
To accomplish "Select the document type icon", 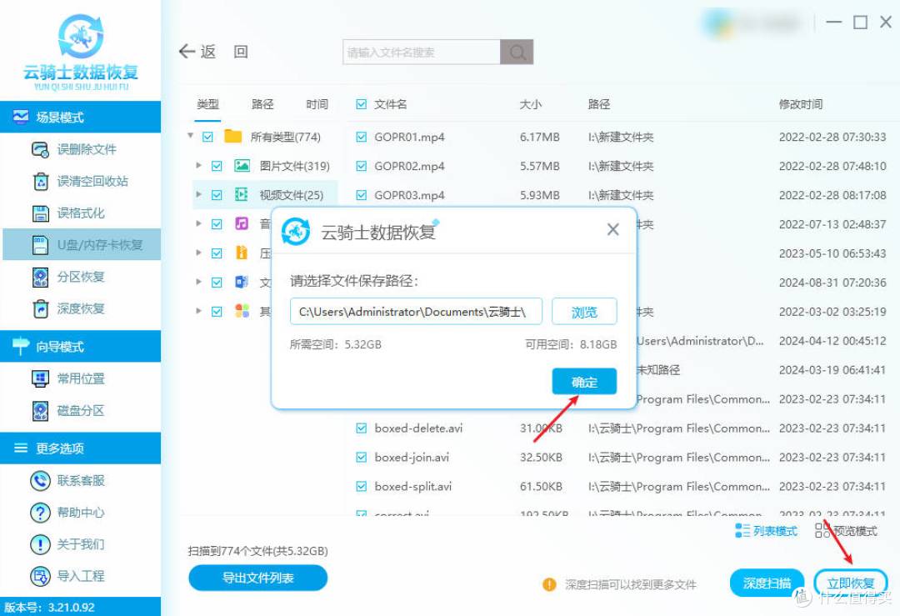I will 242,282.
